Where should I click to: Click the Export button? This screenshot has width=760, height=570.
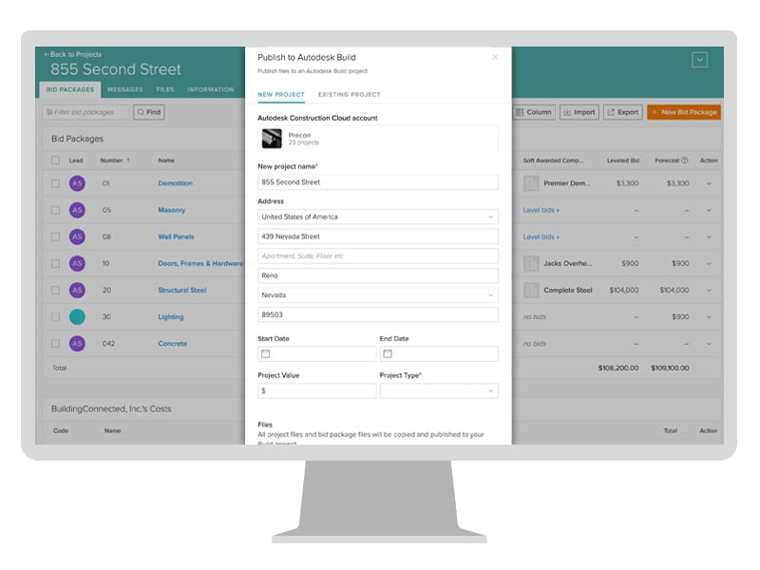(623, 112)
